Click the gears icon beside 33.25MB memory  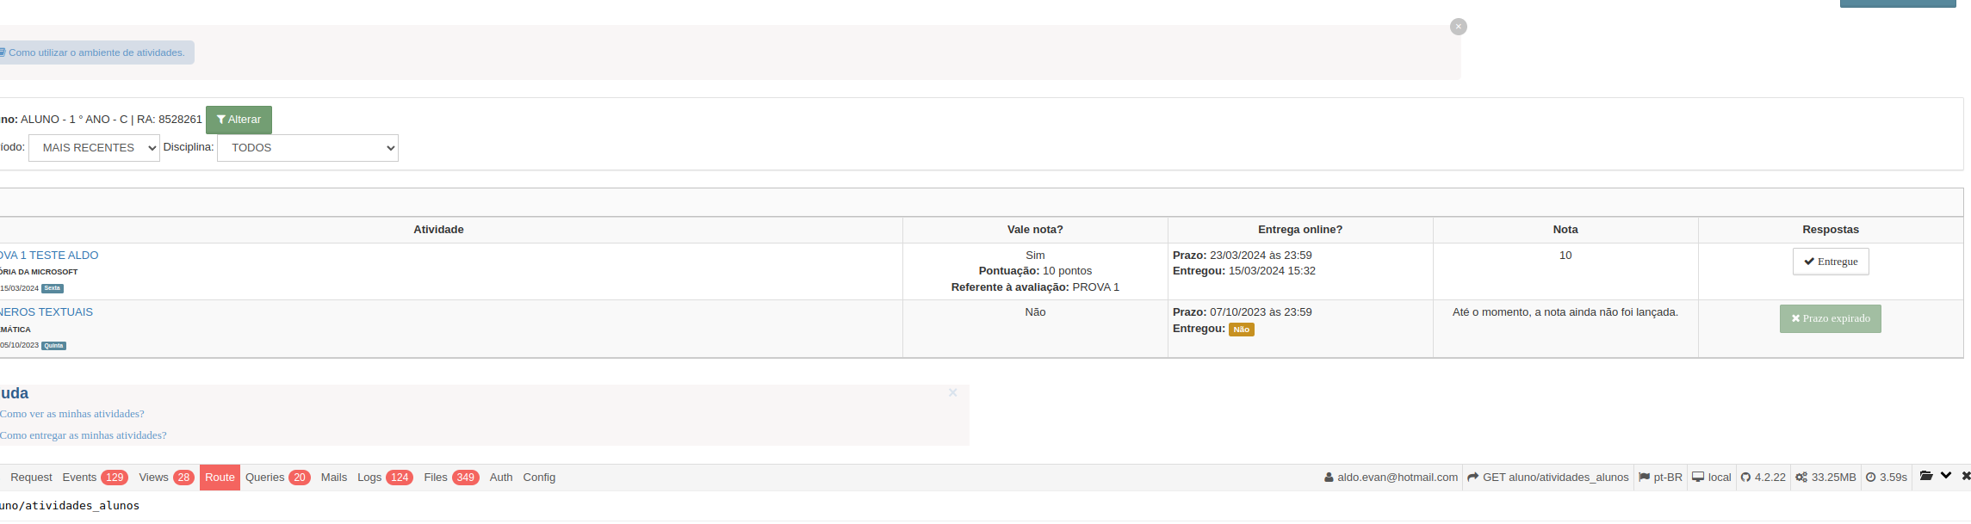pyautogui.click(x=1801, y=478)
